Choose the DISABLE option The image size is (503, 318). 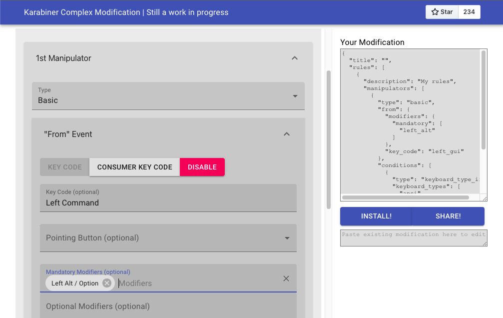click(202, 167)
